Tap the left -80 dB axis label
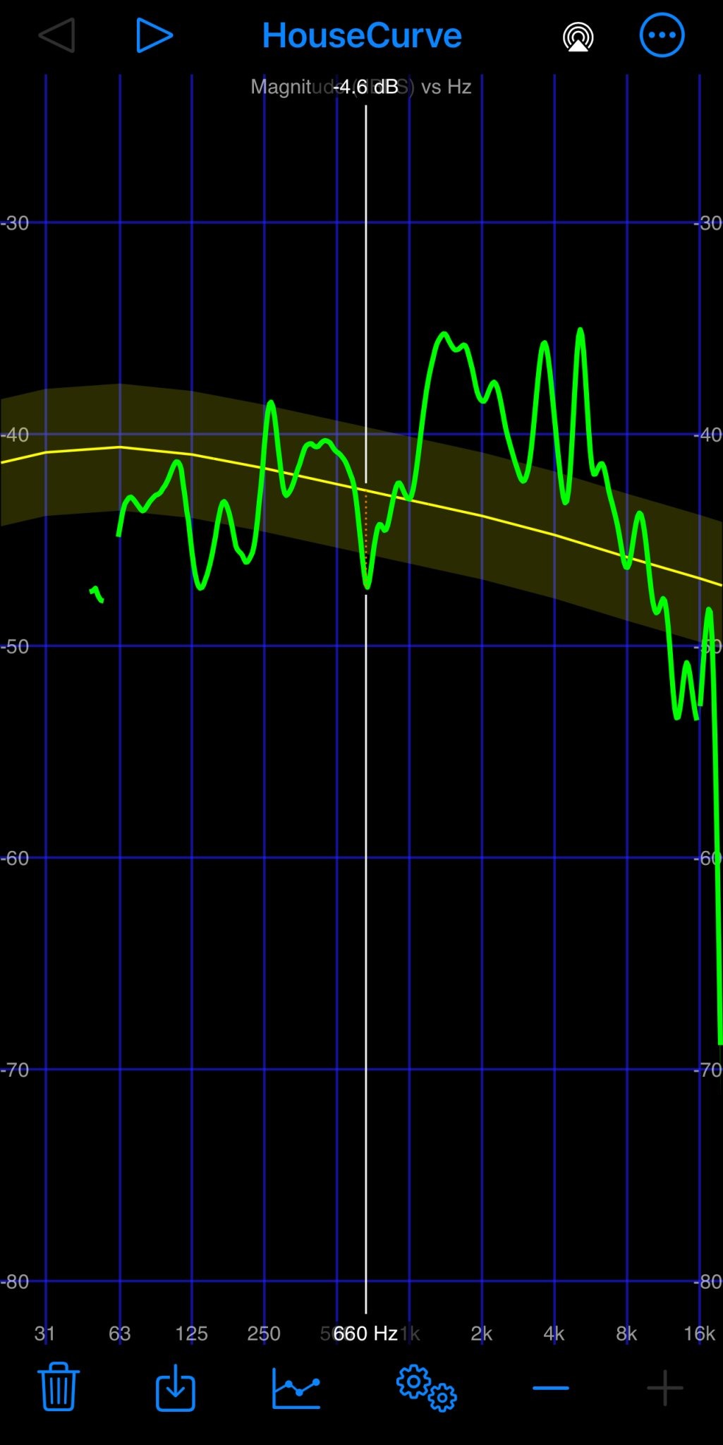Viewport: 723px width, 1445px height. (15, 1282)
